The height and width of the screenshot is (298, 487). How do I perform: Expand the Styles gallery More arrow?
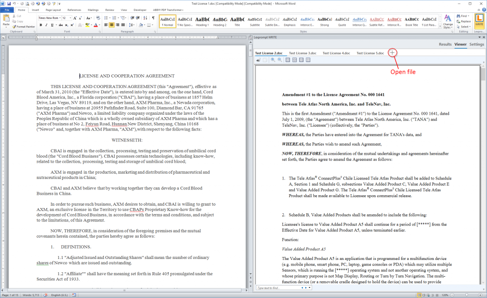coord(440,27)
